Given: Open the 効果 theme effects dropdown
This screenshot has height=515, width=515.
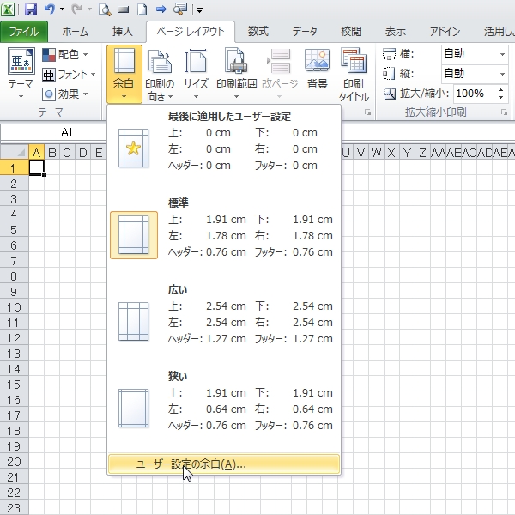Looking at the screenshot, I should tap(65, 94).
